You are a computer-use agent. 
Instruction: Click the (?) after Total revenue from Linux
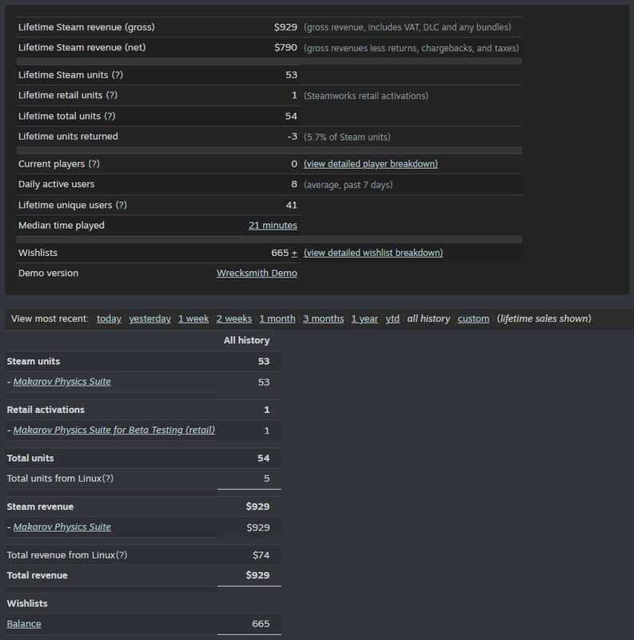pos(122,555)
